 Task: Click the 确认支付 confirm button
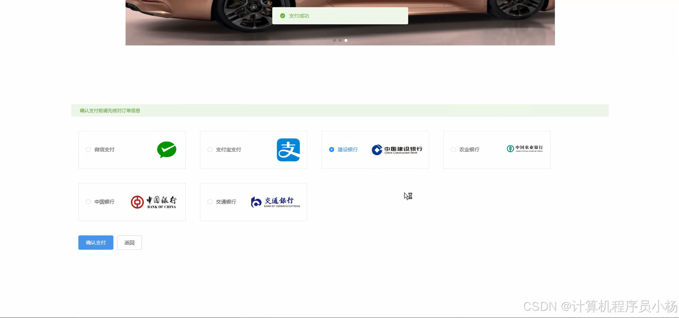pos(96,243)
